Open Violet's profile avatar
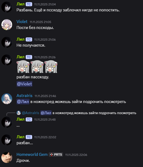Image resolution: width=143 pixels, height=167 pixels. [x=7, y=25]
